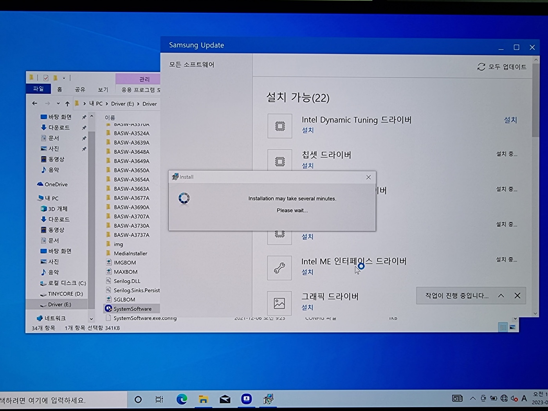The width and height of the screenshot is (548, 411).
Task: Open the 홈 tab in File Explorer
Action: [59, 89]
